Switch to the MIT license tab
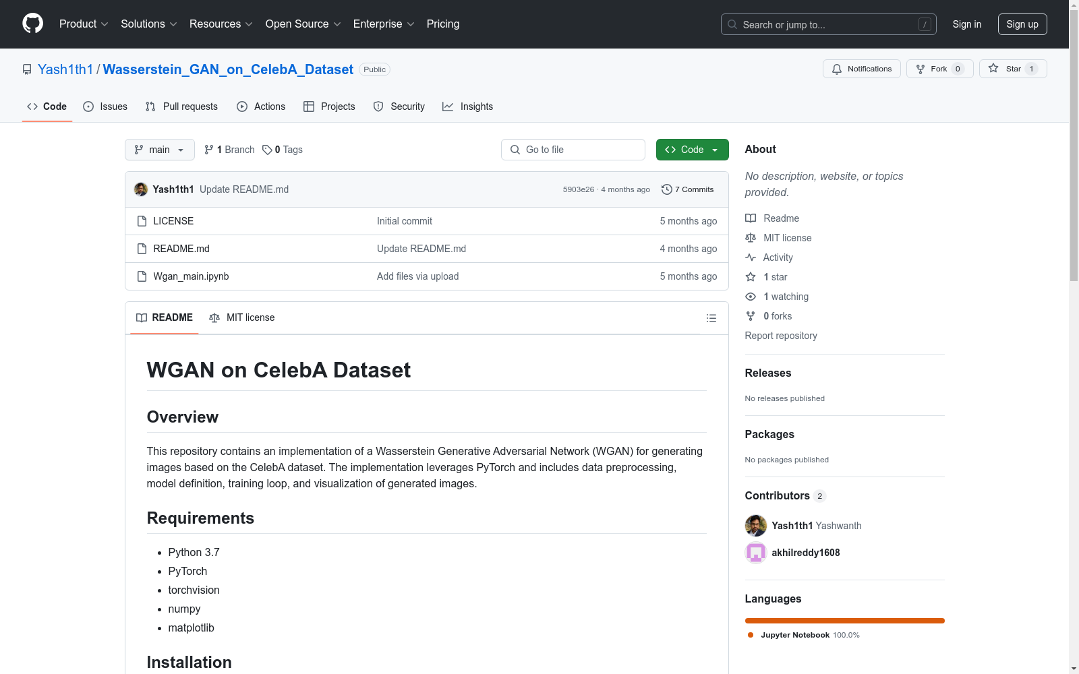Viewport: 1079px width, 674px height. 242,317
